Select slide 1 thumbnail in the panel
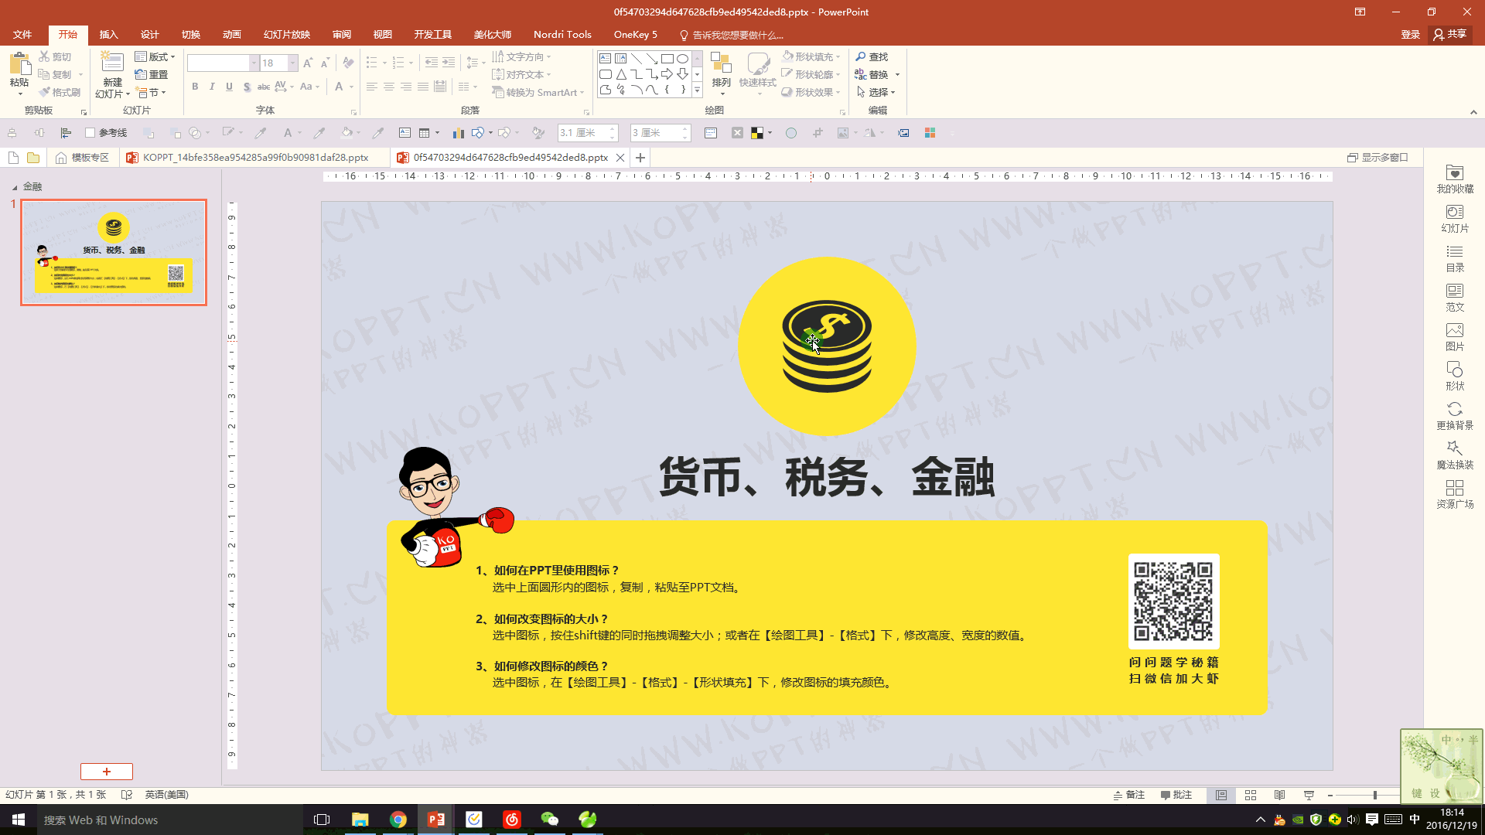 [x=114, y=252]
